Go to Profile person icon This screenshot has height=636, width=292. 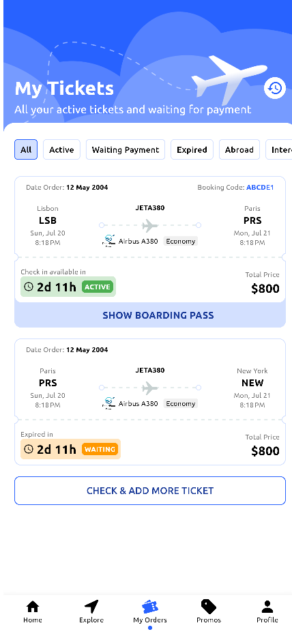tap(267, 607)
